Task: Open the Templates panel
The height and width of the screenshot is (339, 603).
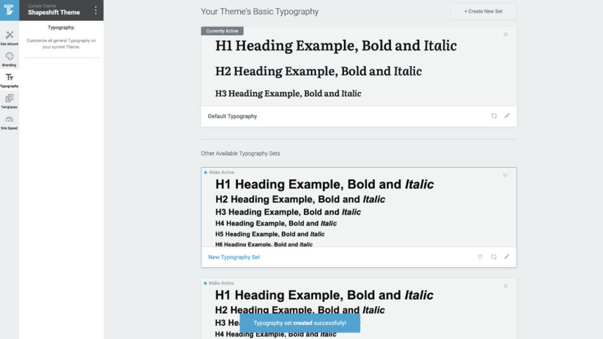Action: click(x=9, y=100)
